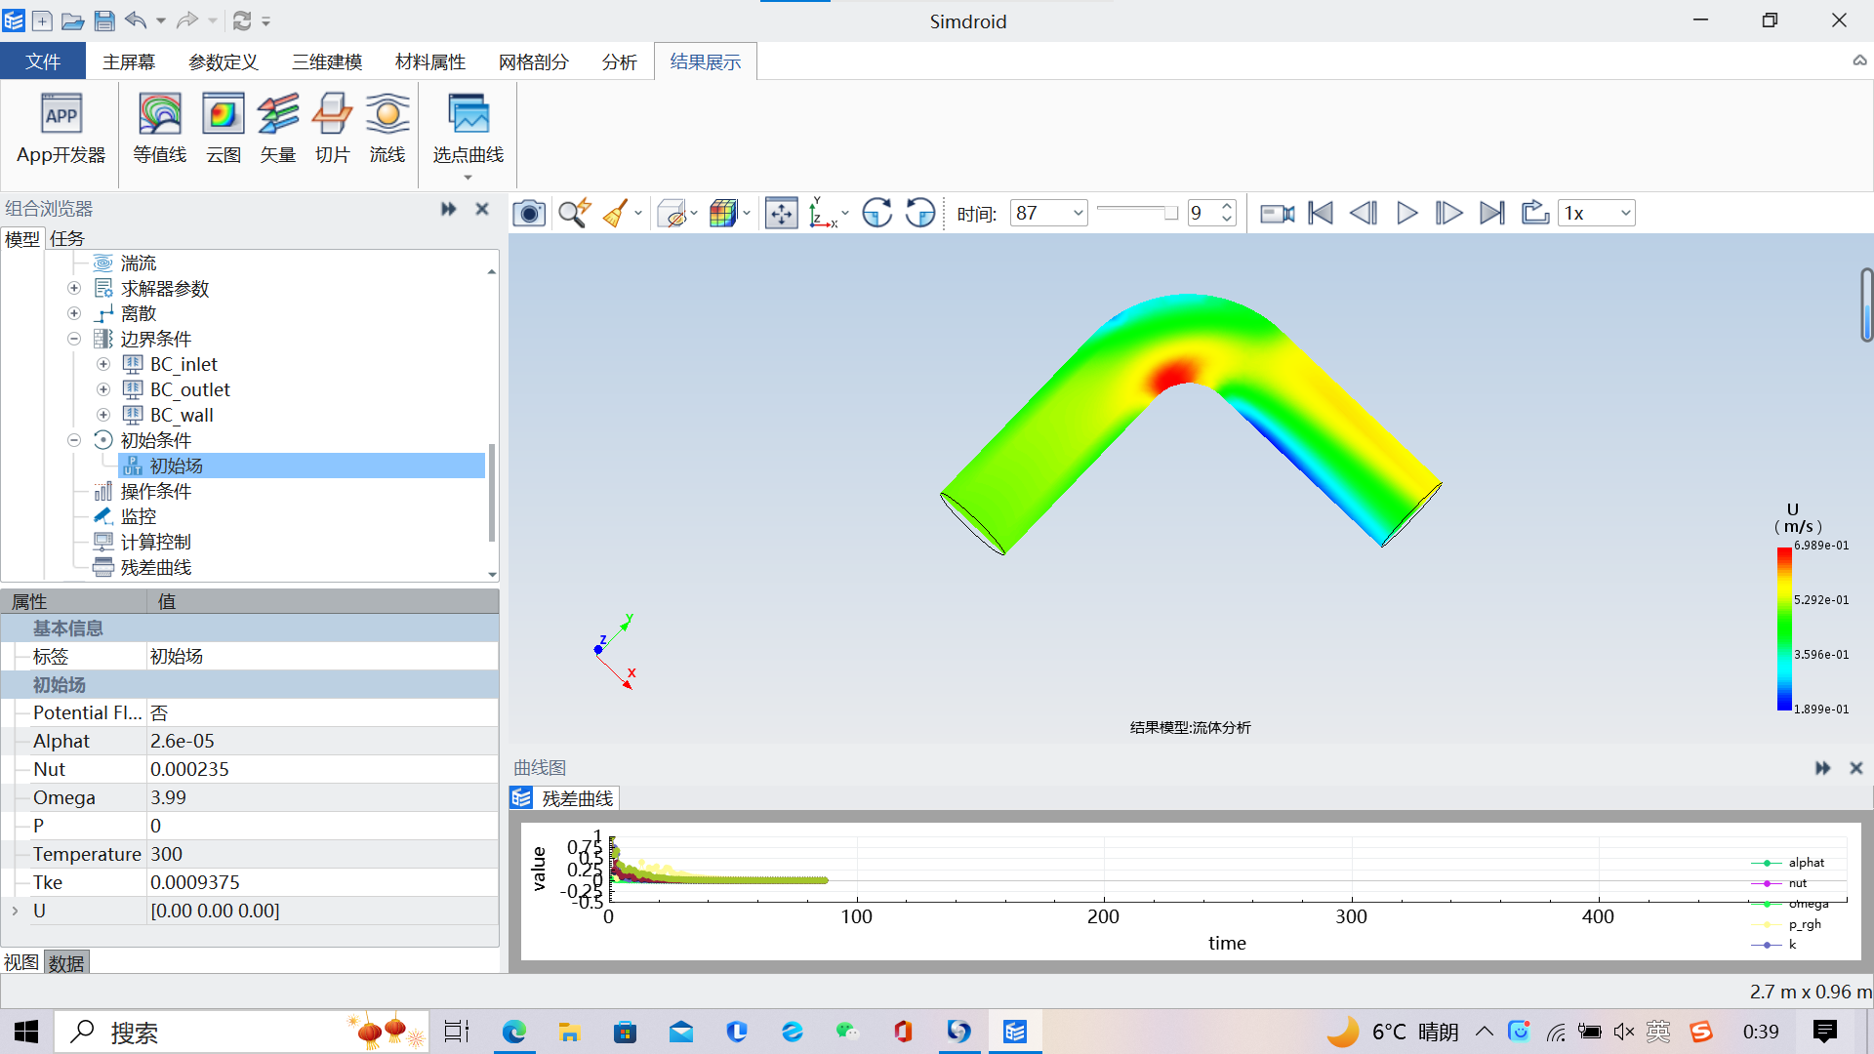Select the 云图 cloud map tool
The width and height of the screenshot is (1874, 1054).
pyautogui.click(x=223, y=129)
